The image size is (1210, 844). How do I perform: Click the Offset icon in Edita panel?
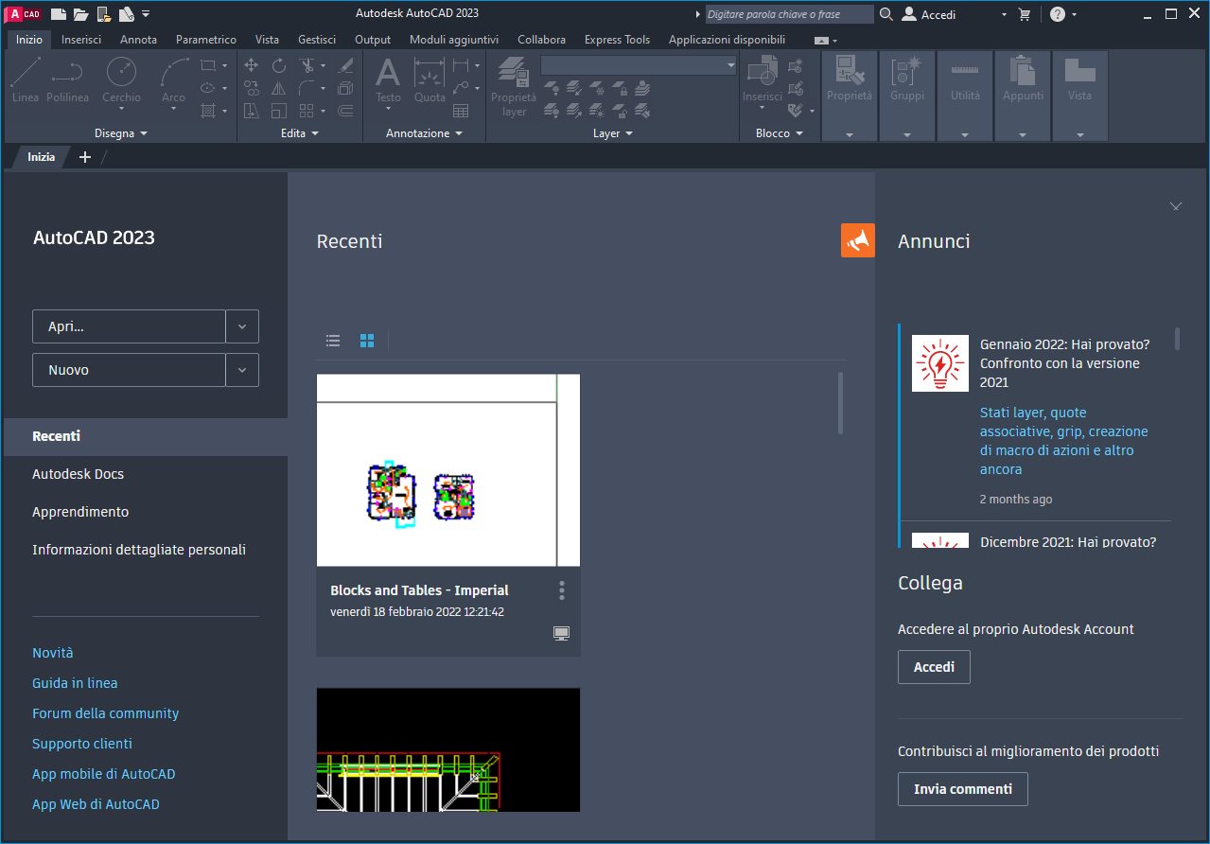point(345,111)
